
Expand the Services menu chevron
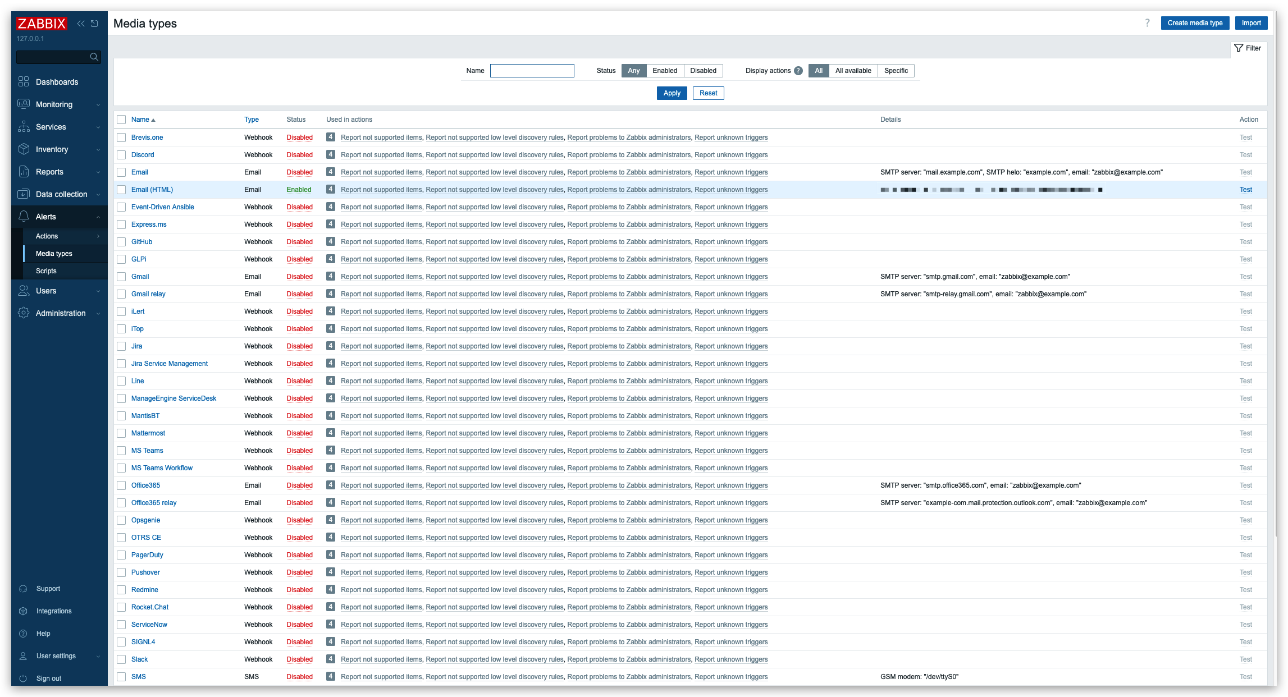click(98, 127)
